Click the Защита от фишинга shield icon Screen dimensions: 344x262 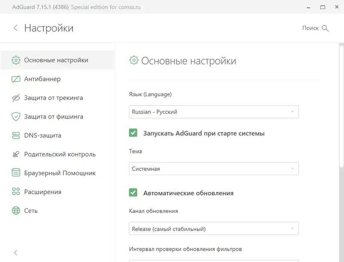click(x=16, y=116)
